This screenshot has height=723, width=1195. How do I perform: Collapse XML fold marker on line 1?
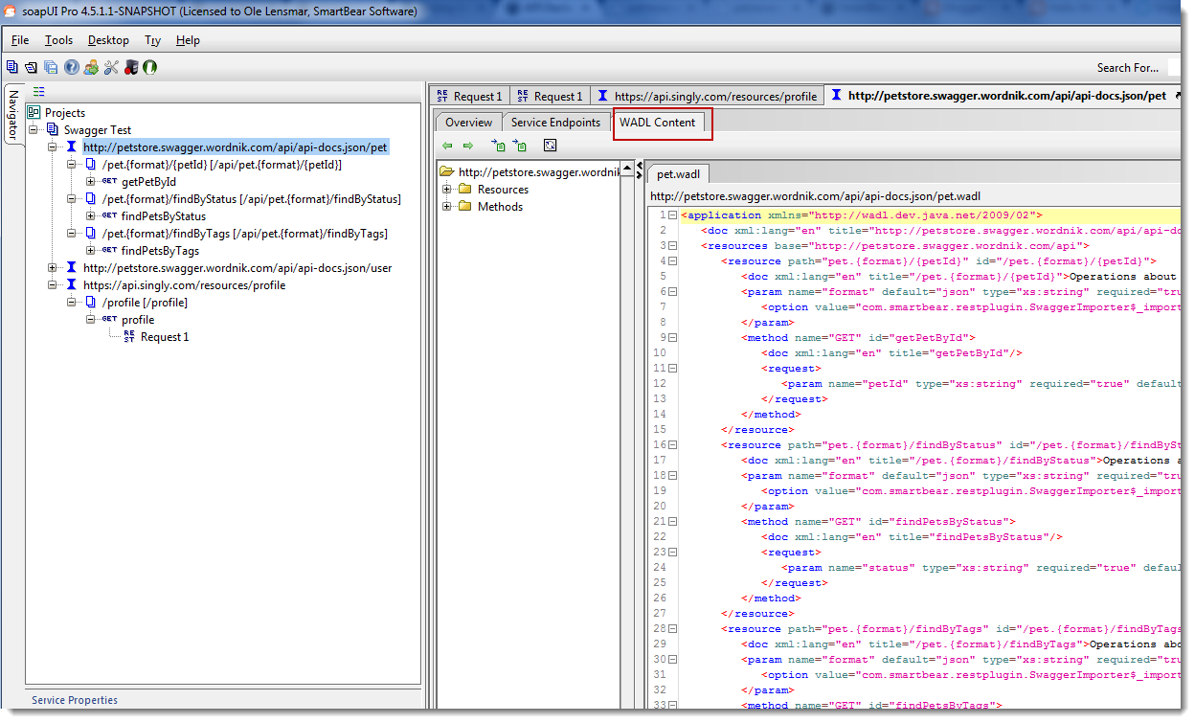click(x=673, y=215)
